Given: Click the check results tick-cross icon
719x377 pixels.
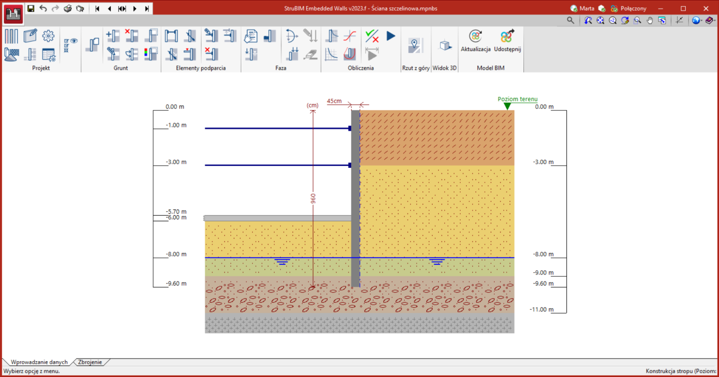Looking at the screenshot, I should 372,36.
